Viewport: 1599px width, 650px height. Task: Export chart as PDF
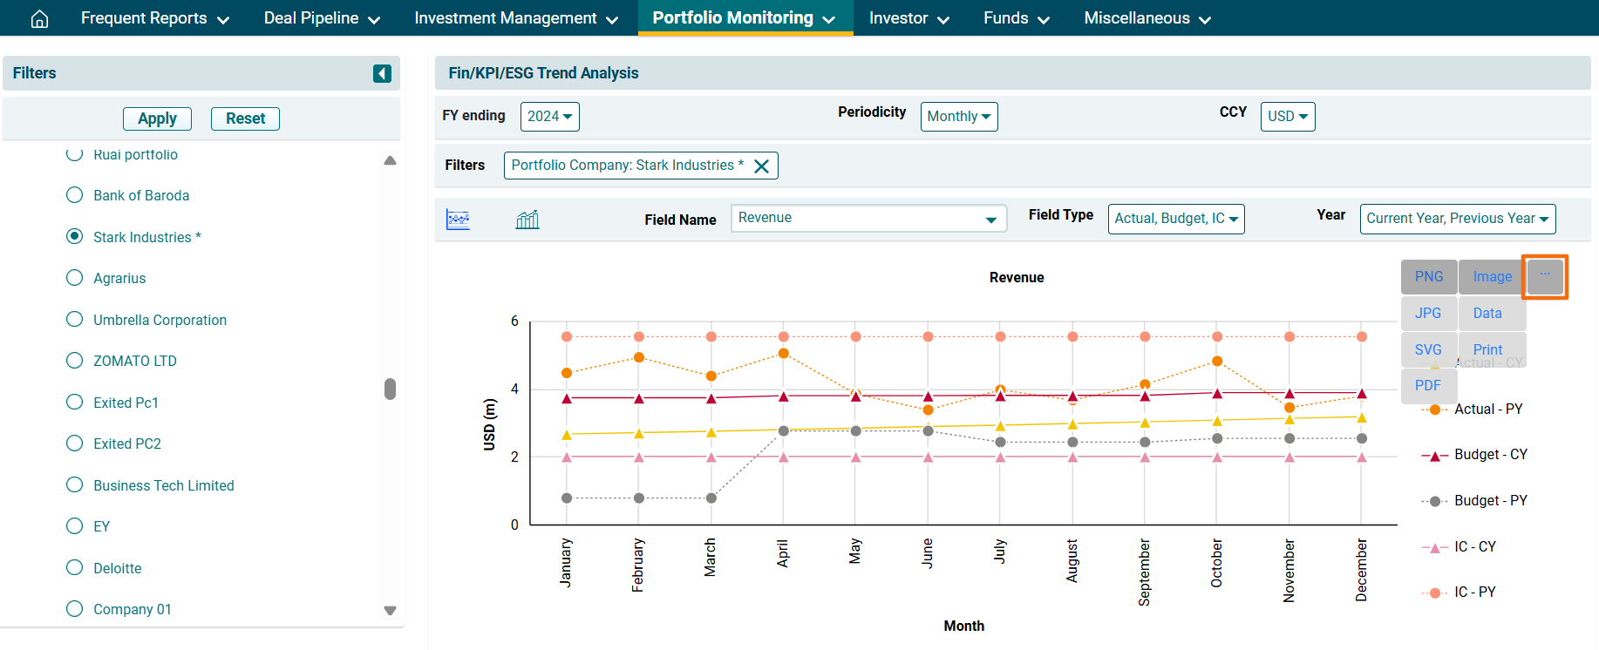(1427, 386)
